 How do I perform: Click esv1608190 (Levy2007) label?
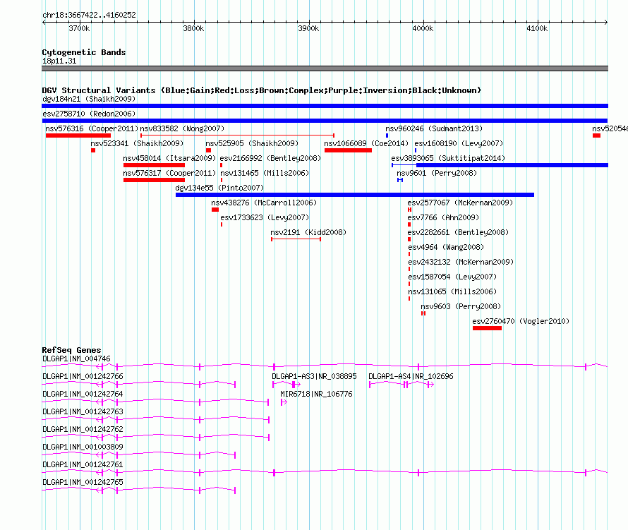point(459,143)
